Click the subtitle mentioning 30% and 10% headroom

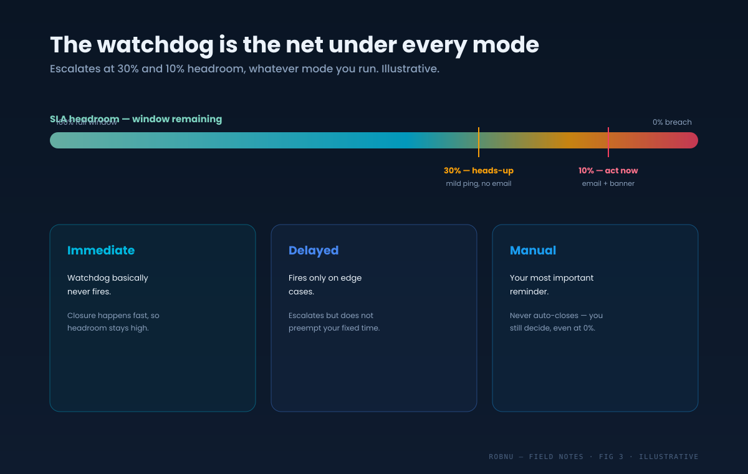click(x=245, y=69)
